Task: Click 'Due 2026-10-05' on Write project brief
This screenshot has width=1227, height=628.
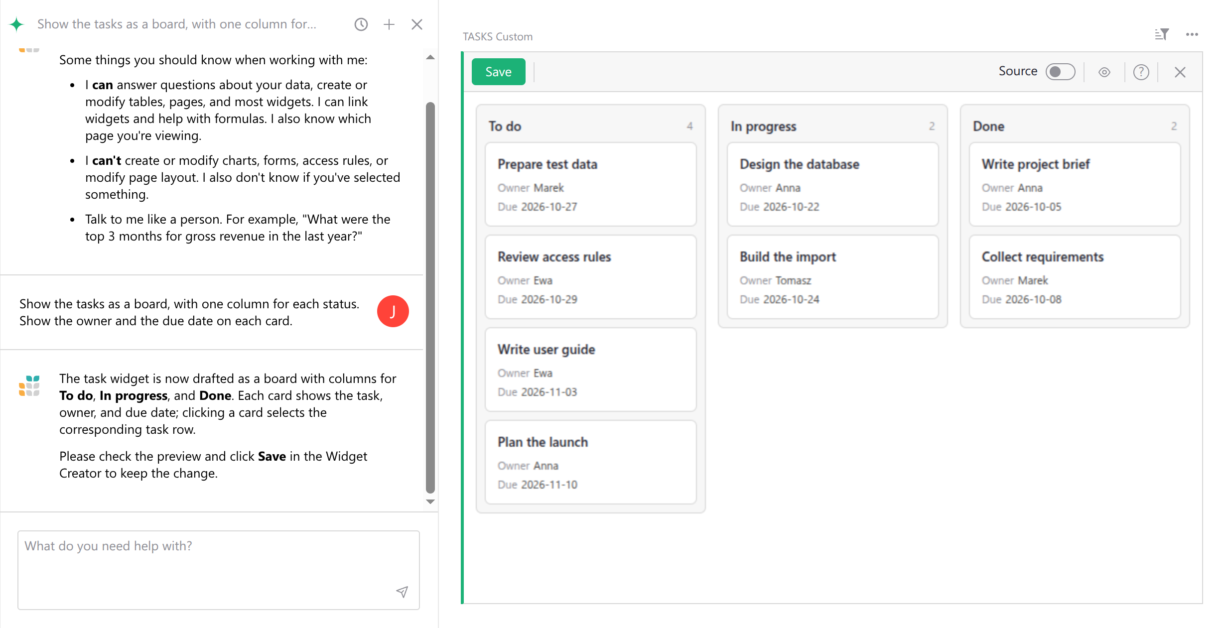Action: (1021, 207)
